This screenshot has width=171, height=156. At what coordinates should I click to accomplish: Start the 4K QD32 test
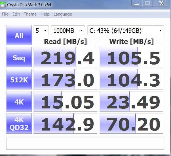tap(19, 123)
